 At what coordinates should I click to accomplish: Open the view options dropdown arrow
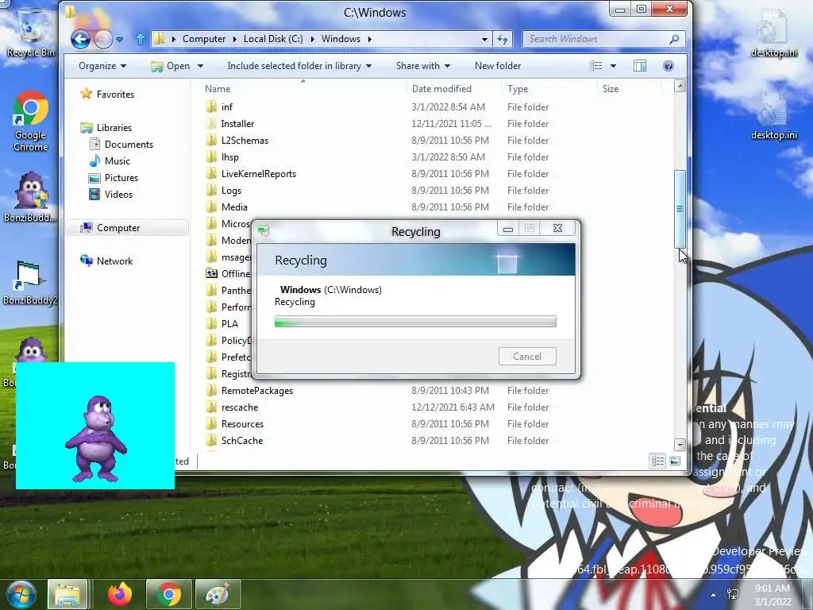coord(614,66)
